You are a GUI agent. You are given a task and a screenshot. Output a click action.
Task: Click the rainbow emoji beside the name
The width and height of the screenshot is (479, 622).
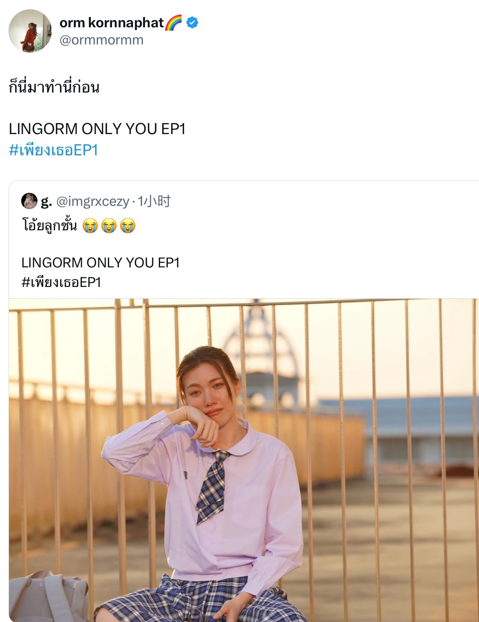click(x=174, y=23)
